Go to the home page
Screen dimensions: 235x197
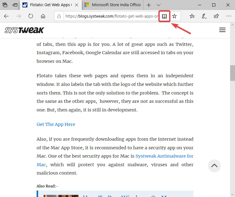[x=43, y=16]
